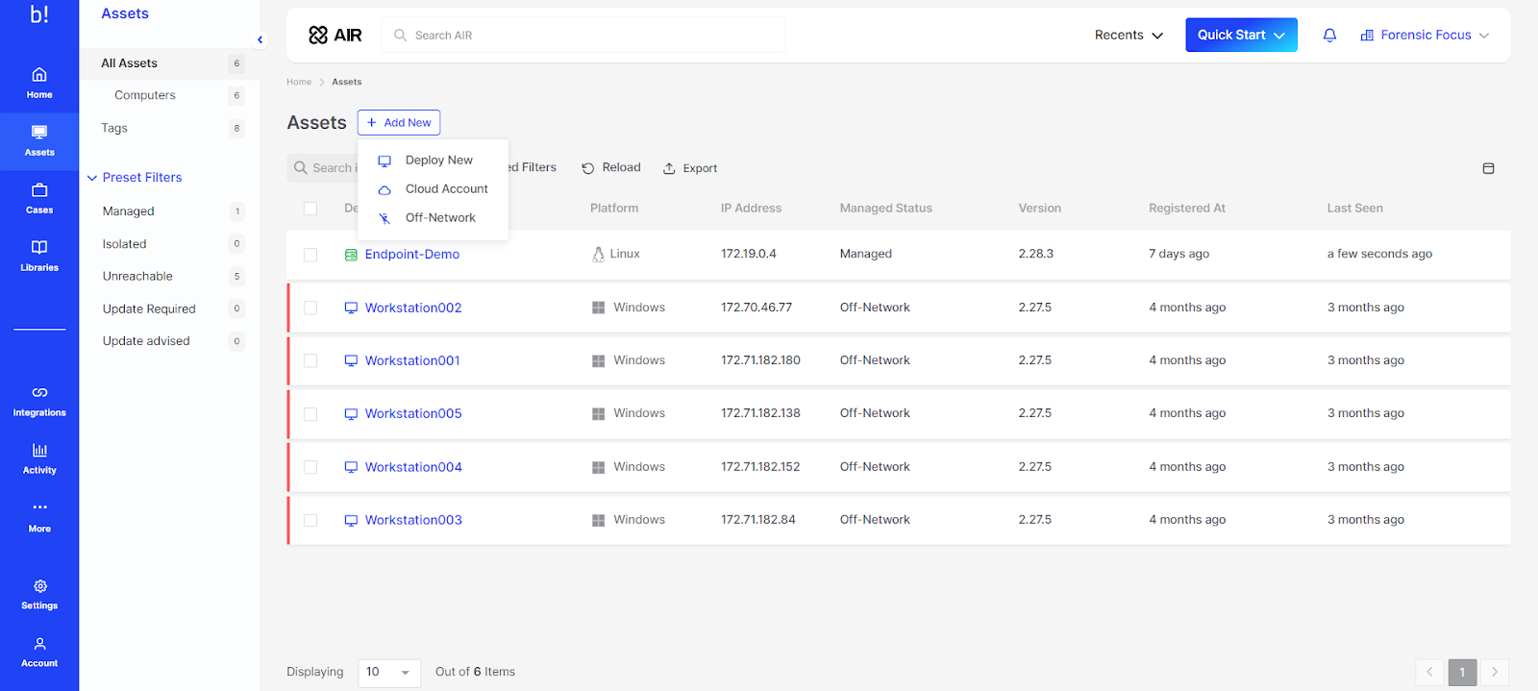Open the Libraries sidebar icon

point(39,257)
